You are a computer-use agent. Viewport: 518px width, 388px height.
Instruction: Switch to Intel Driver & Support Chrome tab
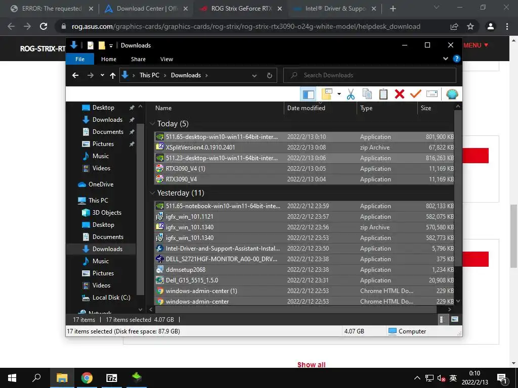[x=335, y=9]
